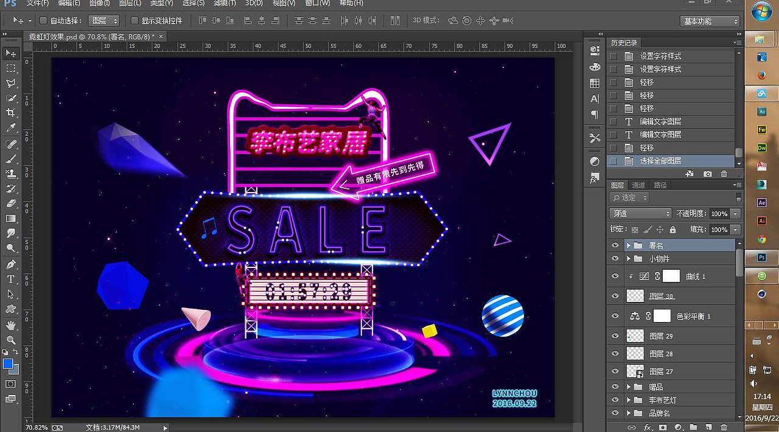
Task: Enable the 显示变换控件 checkbox
Action: [134, 21]
